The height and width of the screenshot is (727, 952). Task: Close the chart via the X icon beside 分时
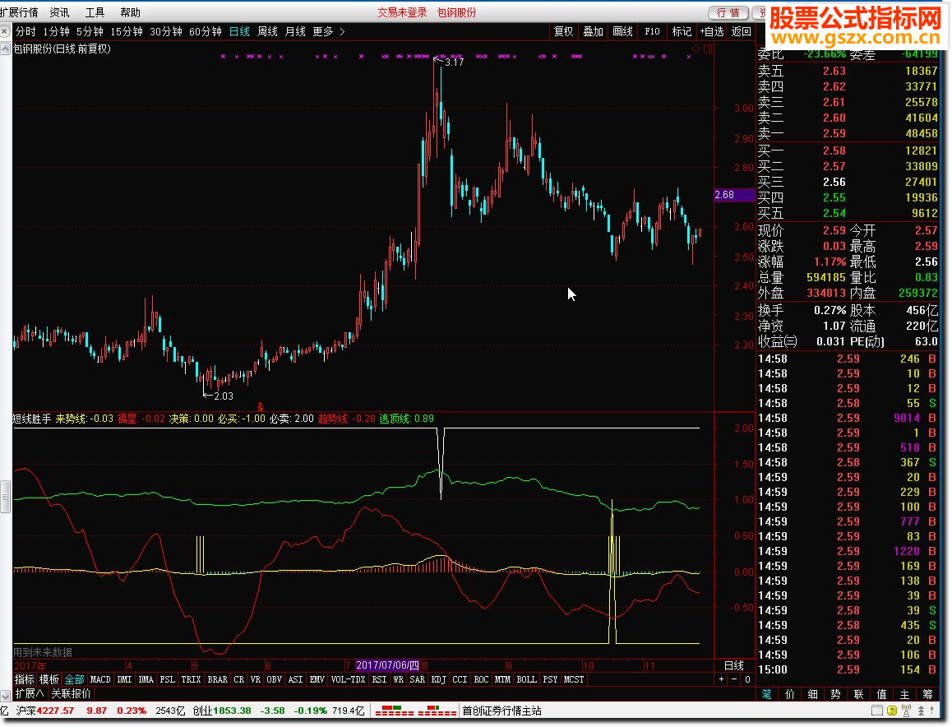coord(5,31)
